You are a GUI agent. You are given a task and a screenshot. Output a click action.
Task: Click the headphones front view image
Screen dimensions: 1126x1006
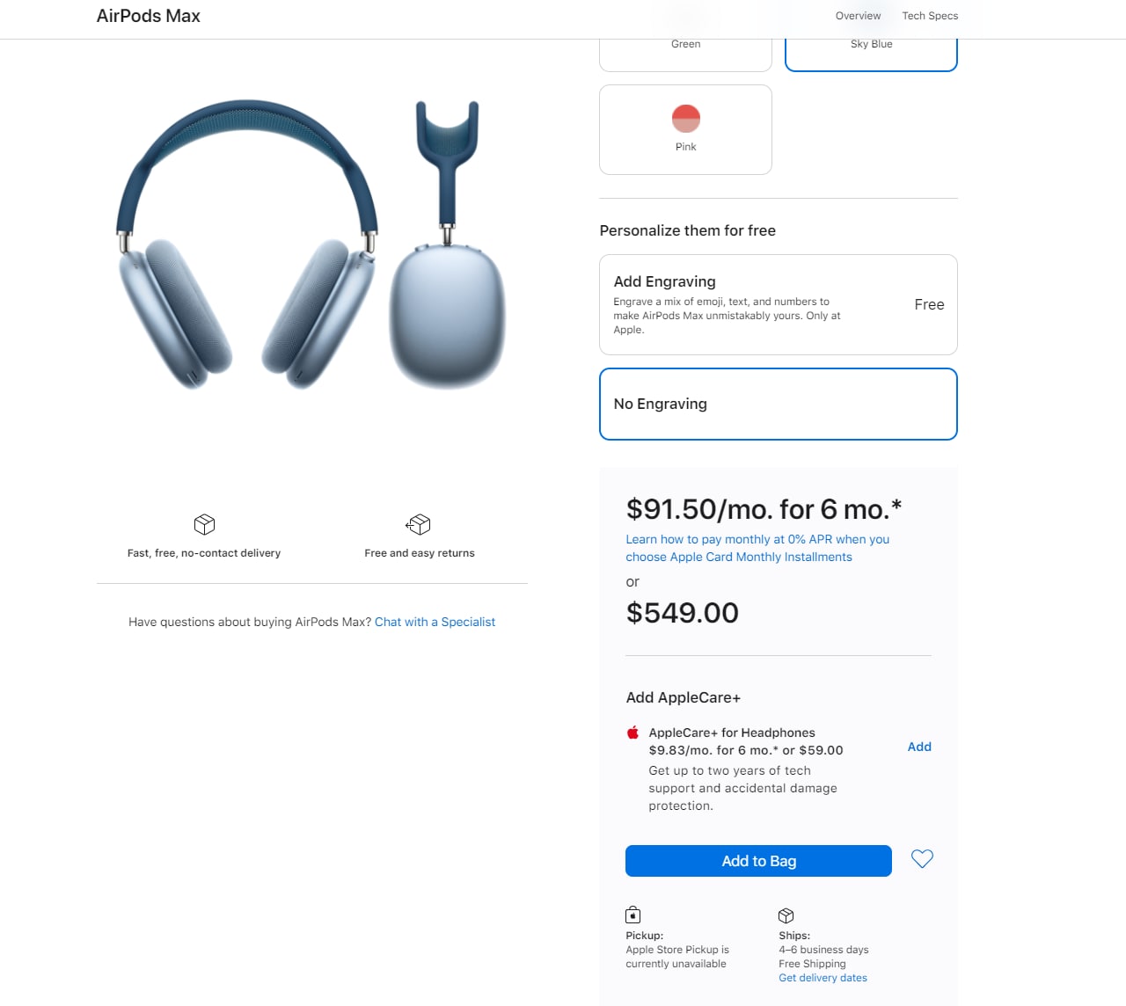tap(247, 244)
